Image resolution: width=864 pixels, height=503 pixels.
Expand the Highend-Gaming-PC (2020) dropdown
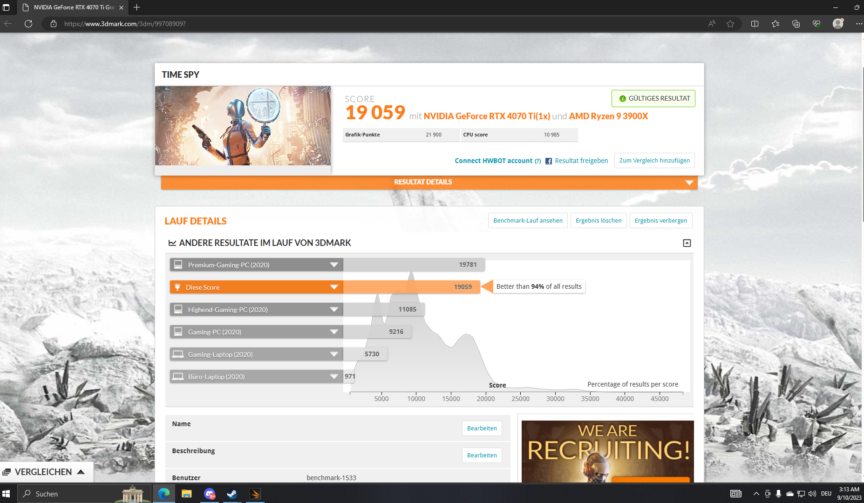334,310
